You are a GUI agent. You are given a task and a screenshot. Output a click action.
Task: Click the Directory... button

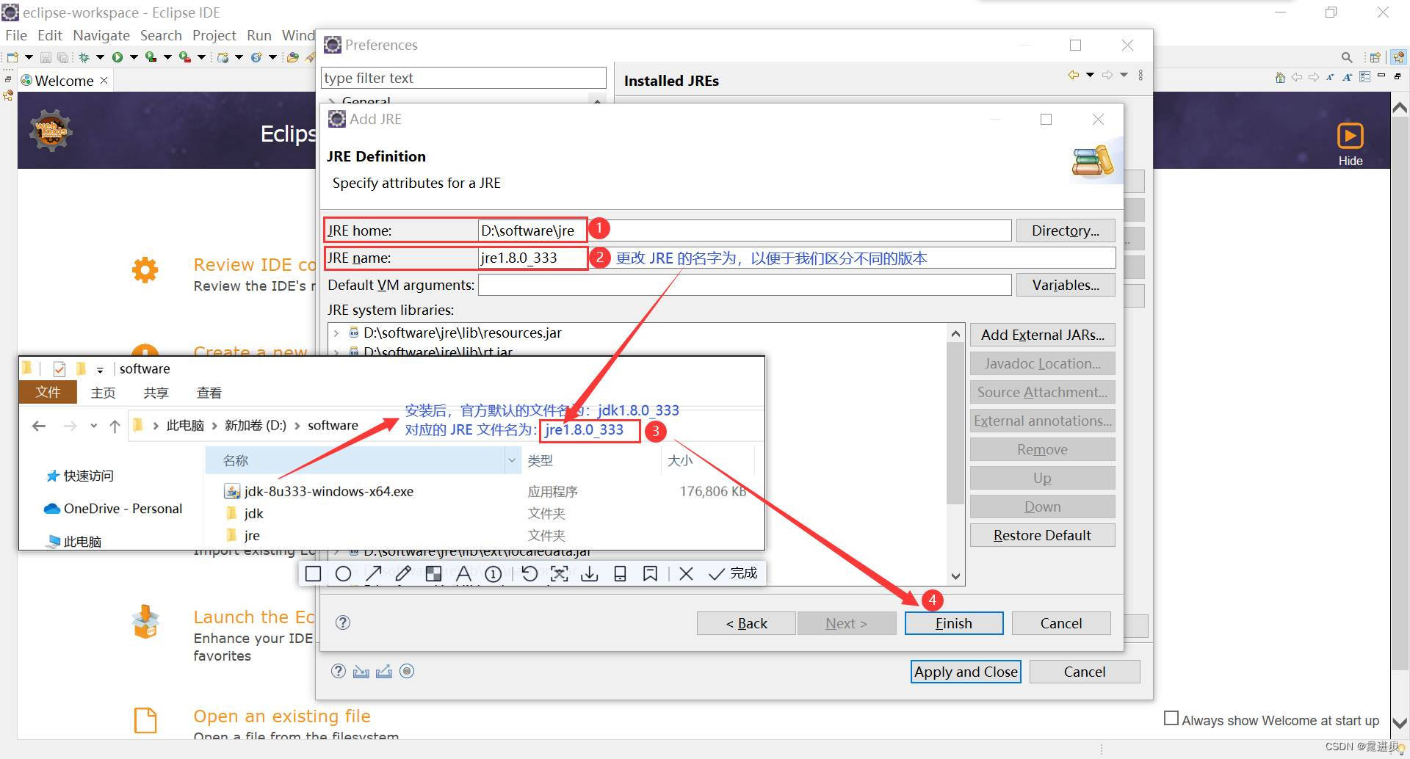(x=1065, y=230)
